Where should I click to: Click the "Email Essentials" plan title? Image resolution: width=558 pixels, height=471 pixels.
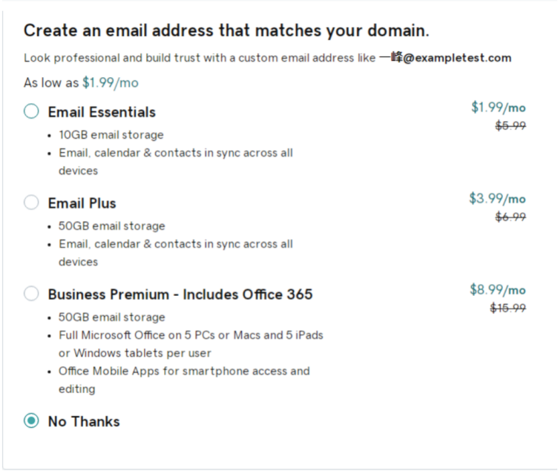[102, 112]
